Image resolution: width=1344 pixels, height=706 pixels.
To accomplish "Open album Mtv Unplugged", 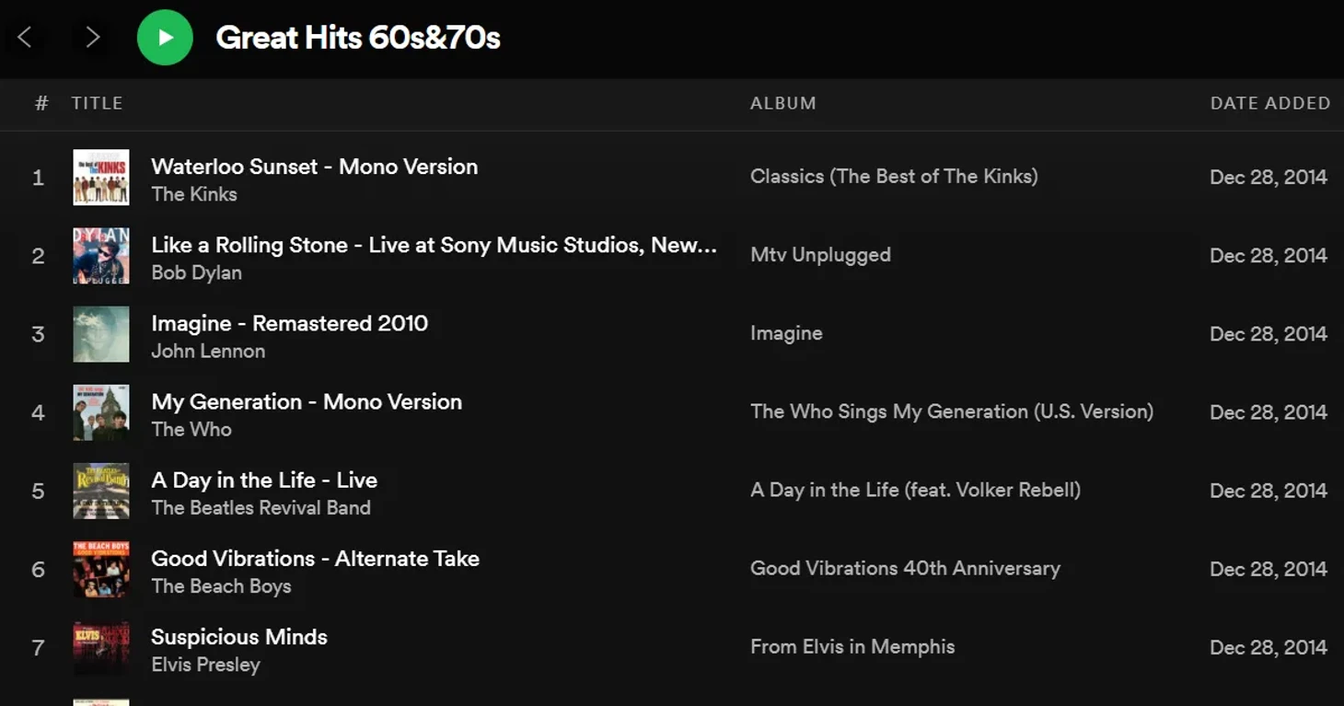I will click(x=820, y=255).
